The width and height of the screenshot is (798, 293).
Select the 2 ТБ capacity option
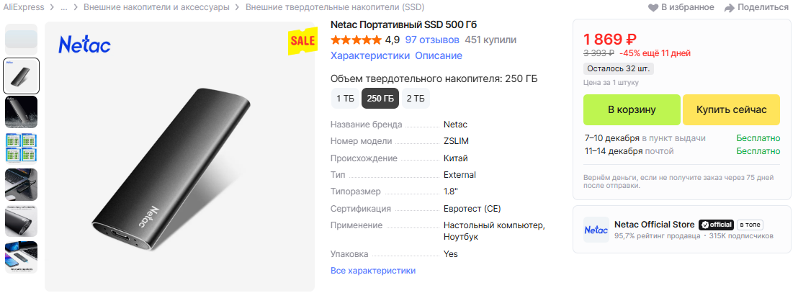[x=415, y=98]
